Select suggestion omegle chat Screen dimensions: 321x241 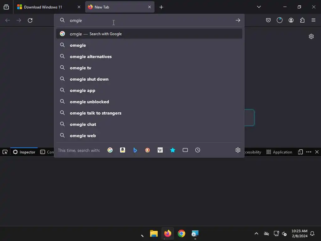[149, 124]
